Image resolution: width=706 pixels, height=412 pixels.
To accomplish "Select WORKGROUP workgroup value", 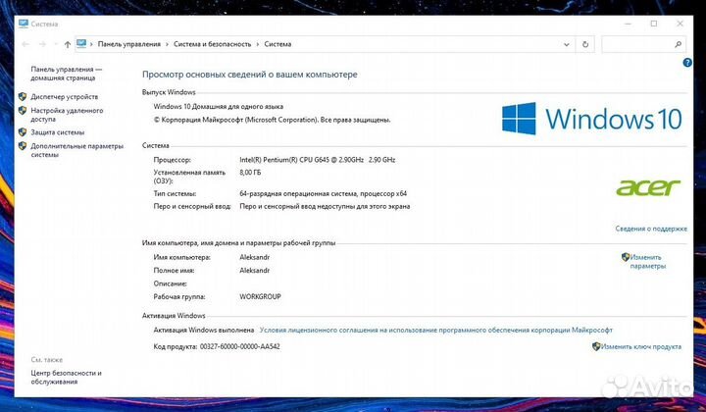I will click(260, 296).
